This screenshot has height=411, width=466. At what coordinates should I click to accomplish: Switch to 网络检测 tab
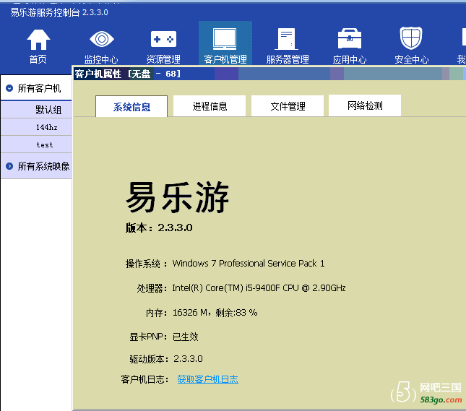tap(365, 105)
